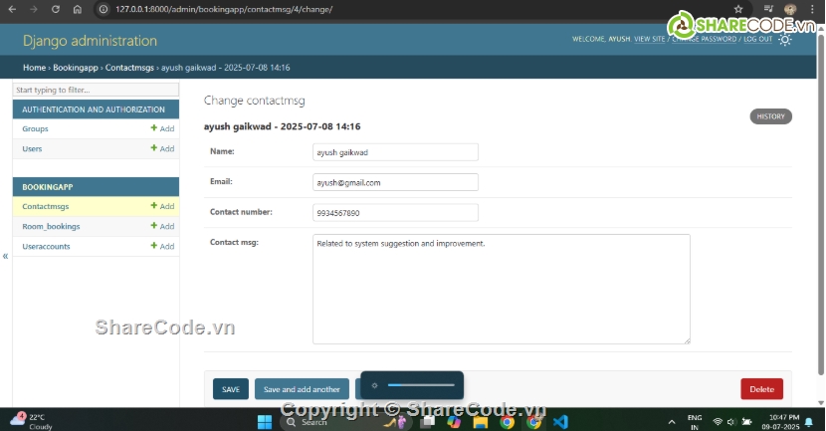Open File Explorer from taskbar
Image resolution: width=826 pixels, height=431 pixels.
[480, 422]
